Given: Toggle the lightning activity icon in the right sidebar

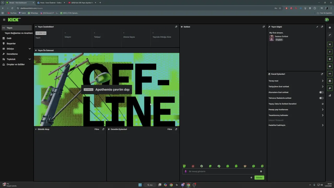Looking at the screenshot, I should [x=330, y=52].
